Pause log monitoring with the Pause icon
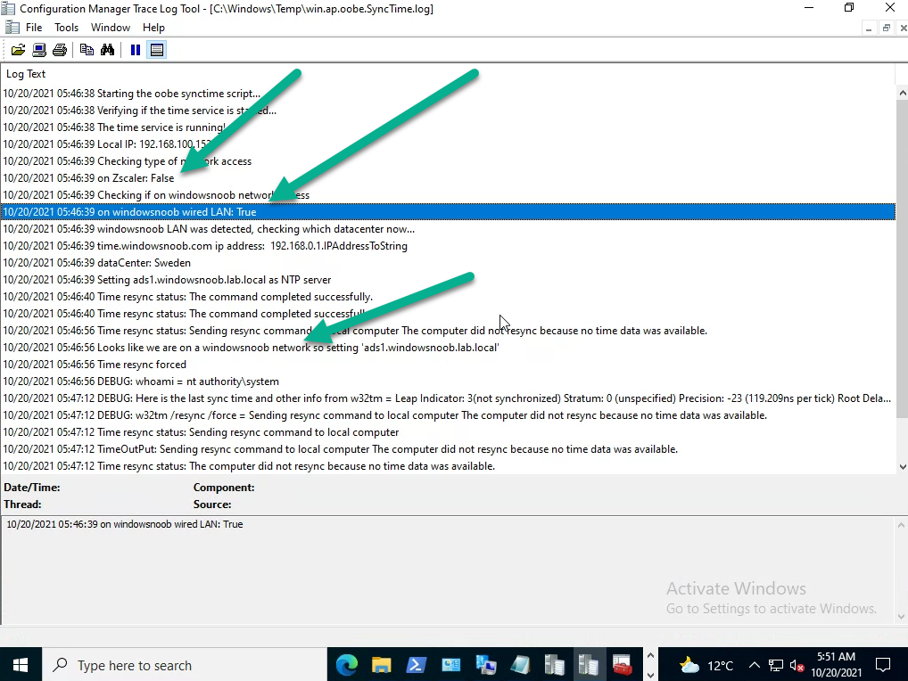This screenshot has height=681, width=908. 136,50
